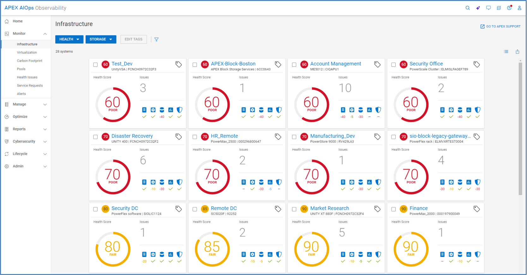Click Security DC components category icon

click(x=144, y=255)
